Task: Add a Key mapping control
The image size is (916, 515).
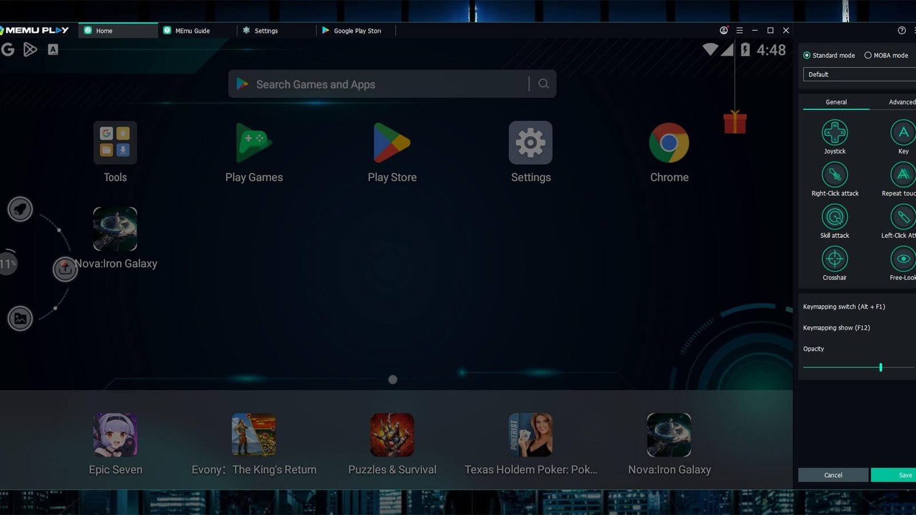Action: pos(903,132)
